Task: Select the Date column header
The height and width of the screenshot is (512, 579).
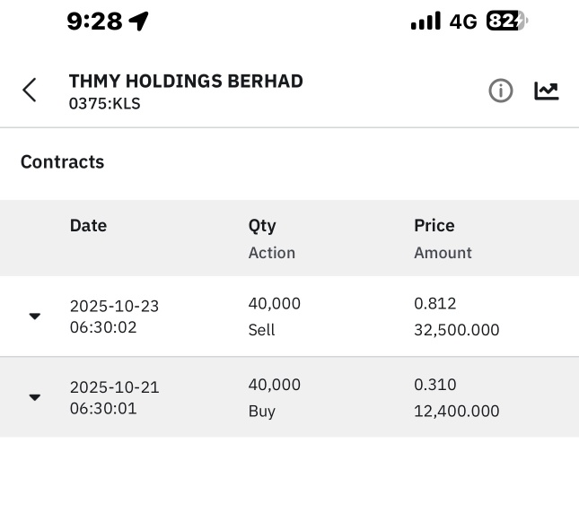Action: (x=88, y=226)
